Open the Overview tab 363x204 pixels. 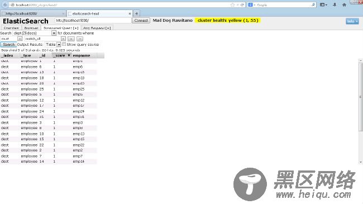11,28
